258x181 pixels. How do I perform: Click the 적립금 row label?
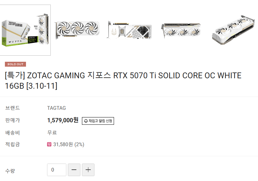pyautogui.click(x=13, y=145)
